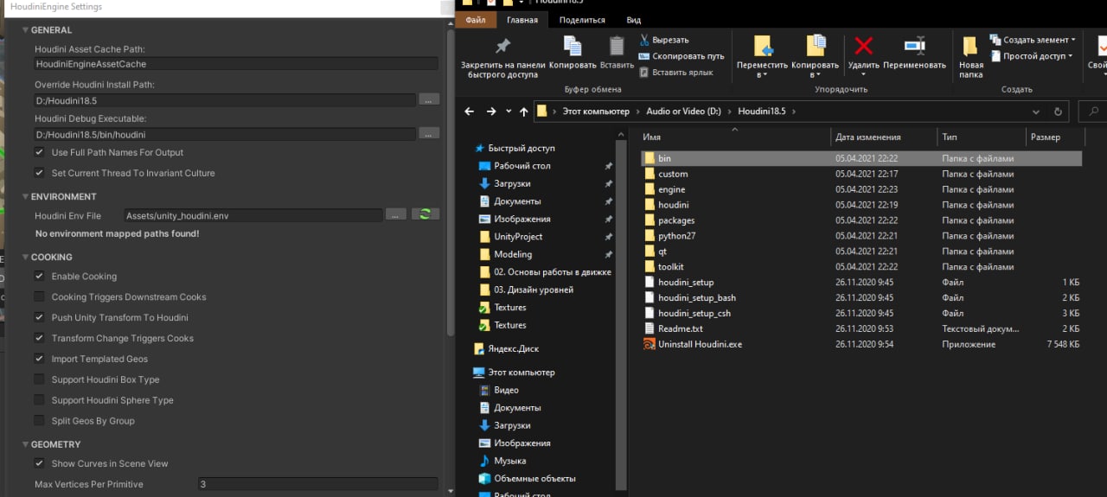Open Быстрый доступ in navigation pane
This screenshot has height=497, width=1107.
521,148
